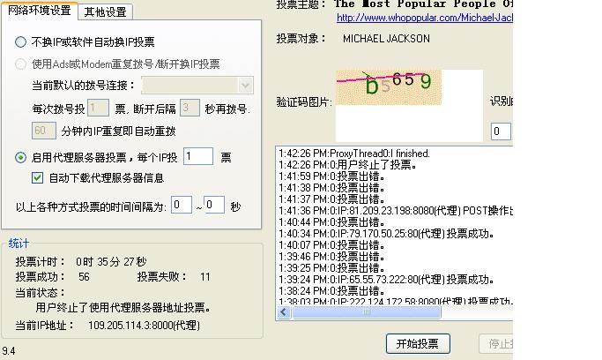Switch to the 其他设置 tab
This screenshot has height=360, width=602.
pyautogui.click(x=105, y=11)
